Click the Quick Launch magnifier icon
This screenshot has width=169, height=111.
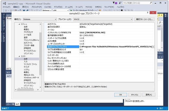click(151, 3)
